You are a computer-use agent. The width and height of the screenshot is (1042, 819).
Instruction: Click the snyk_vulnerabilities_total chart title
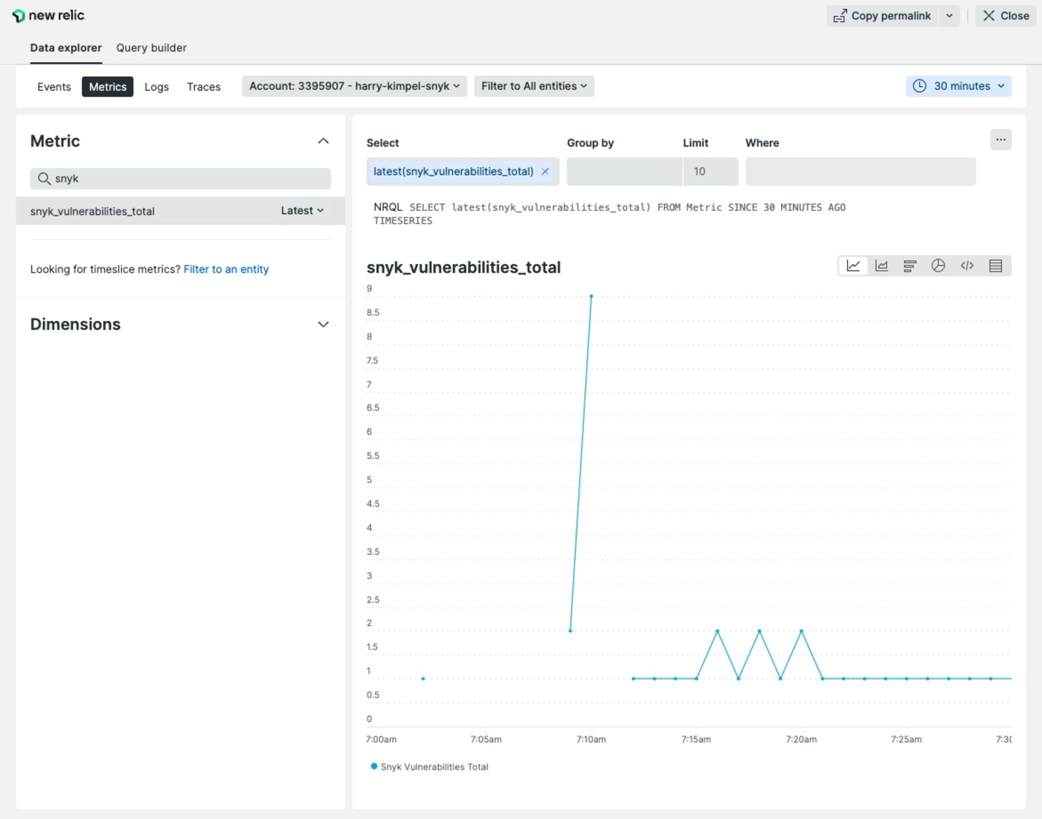pos(464,267)
